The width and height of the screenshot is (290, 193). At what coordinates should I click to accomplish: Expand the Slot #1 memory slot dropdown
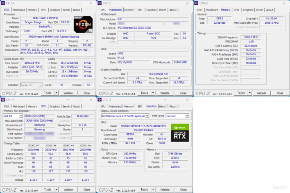point(21,116)
